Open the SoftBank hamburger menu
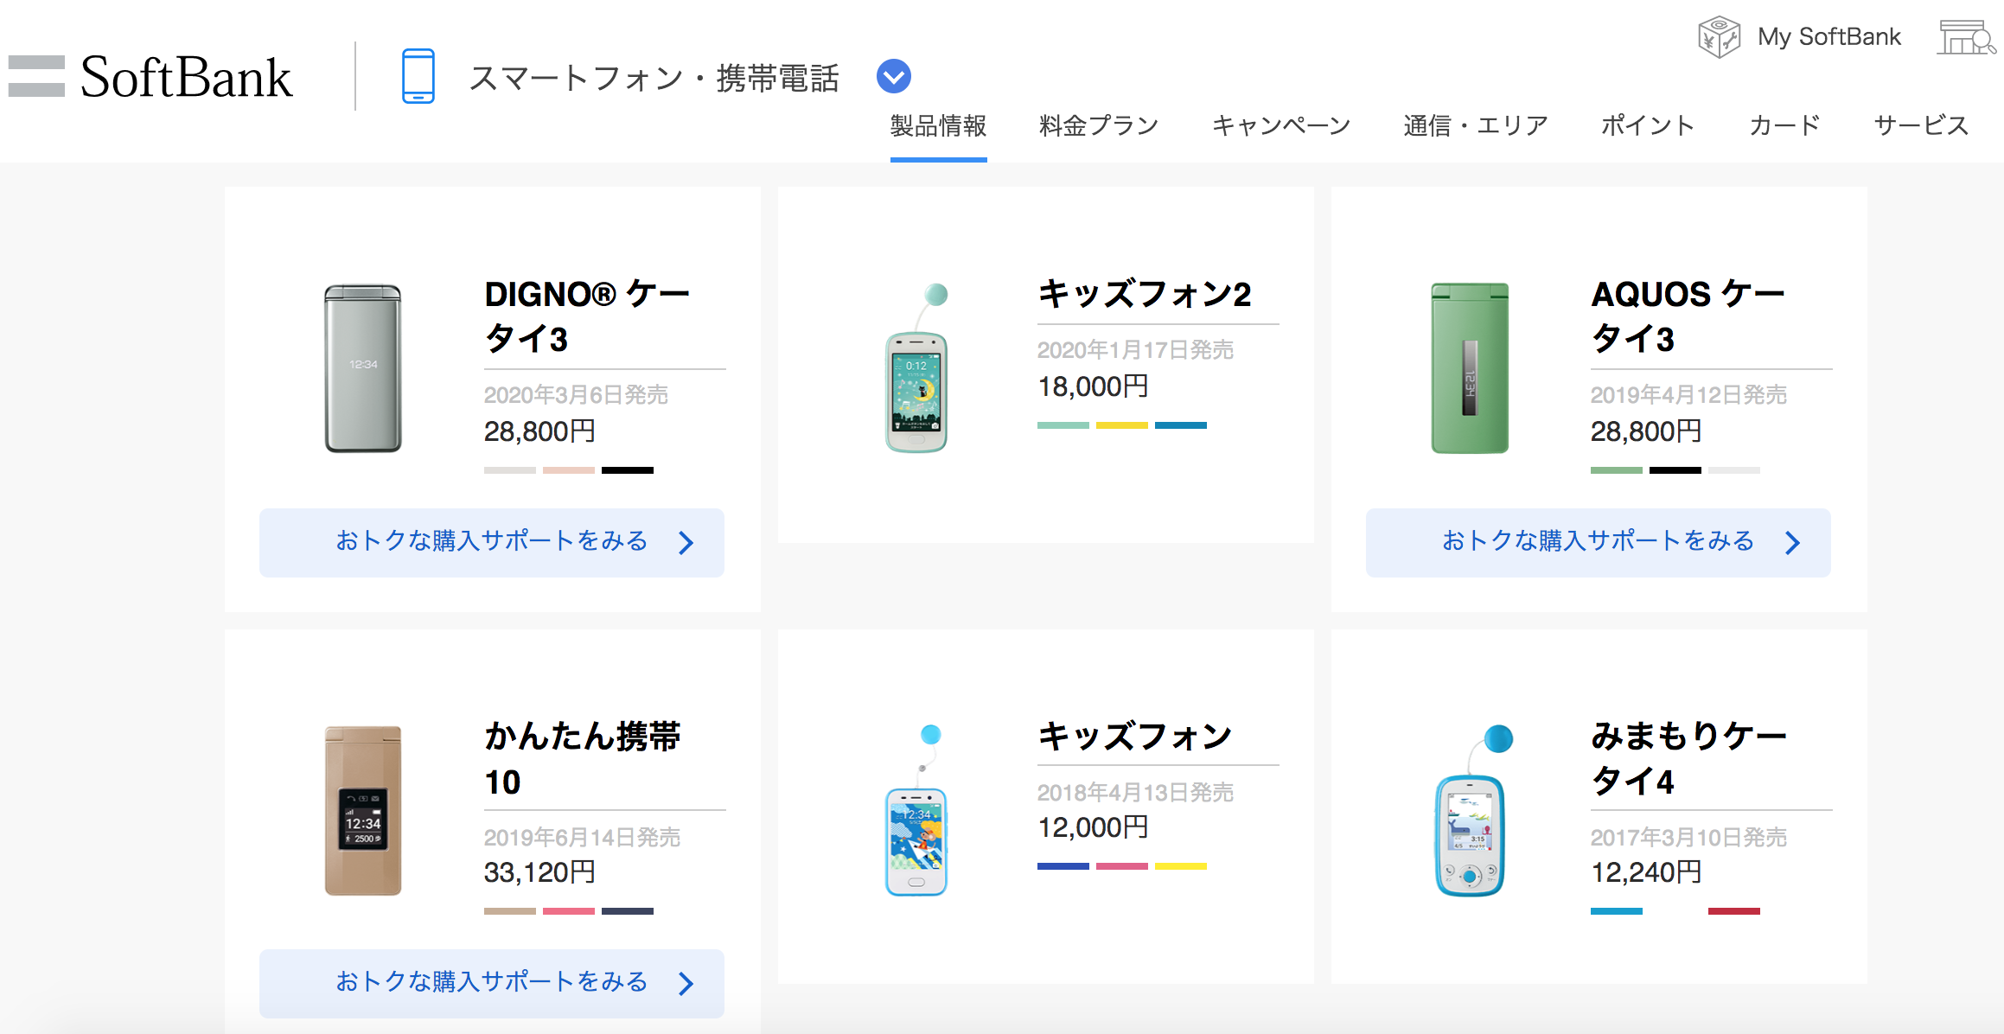2004x1034 pixels. [36, 76]
